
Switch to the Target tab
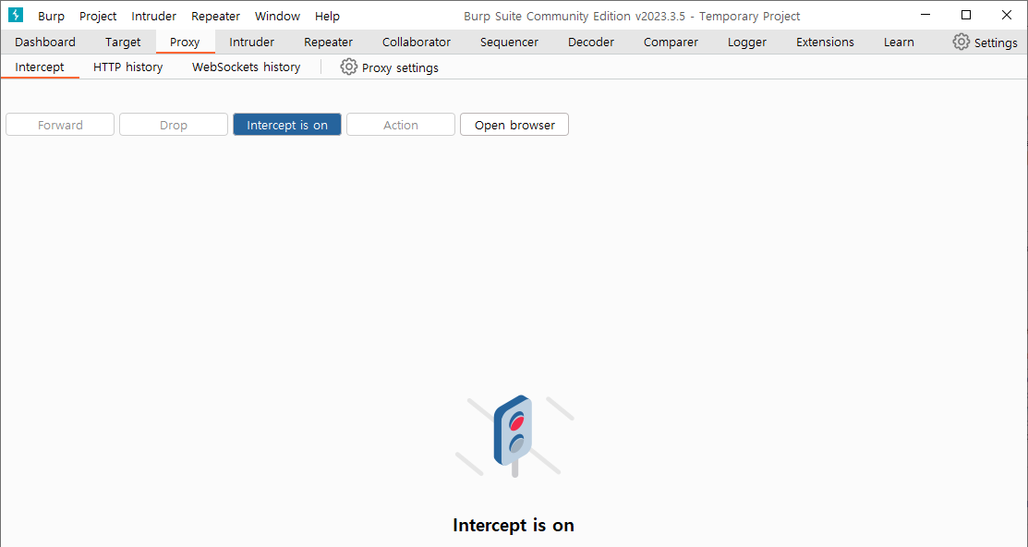coord(123,42)
